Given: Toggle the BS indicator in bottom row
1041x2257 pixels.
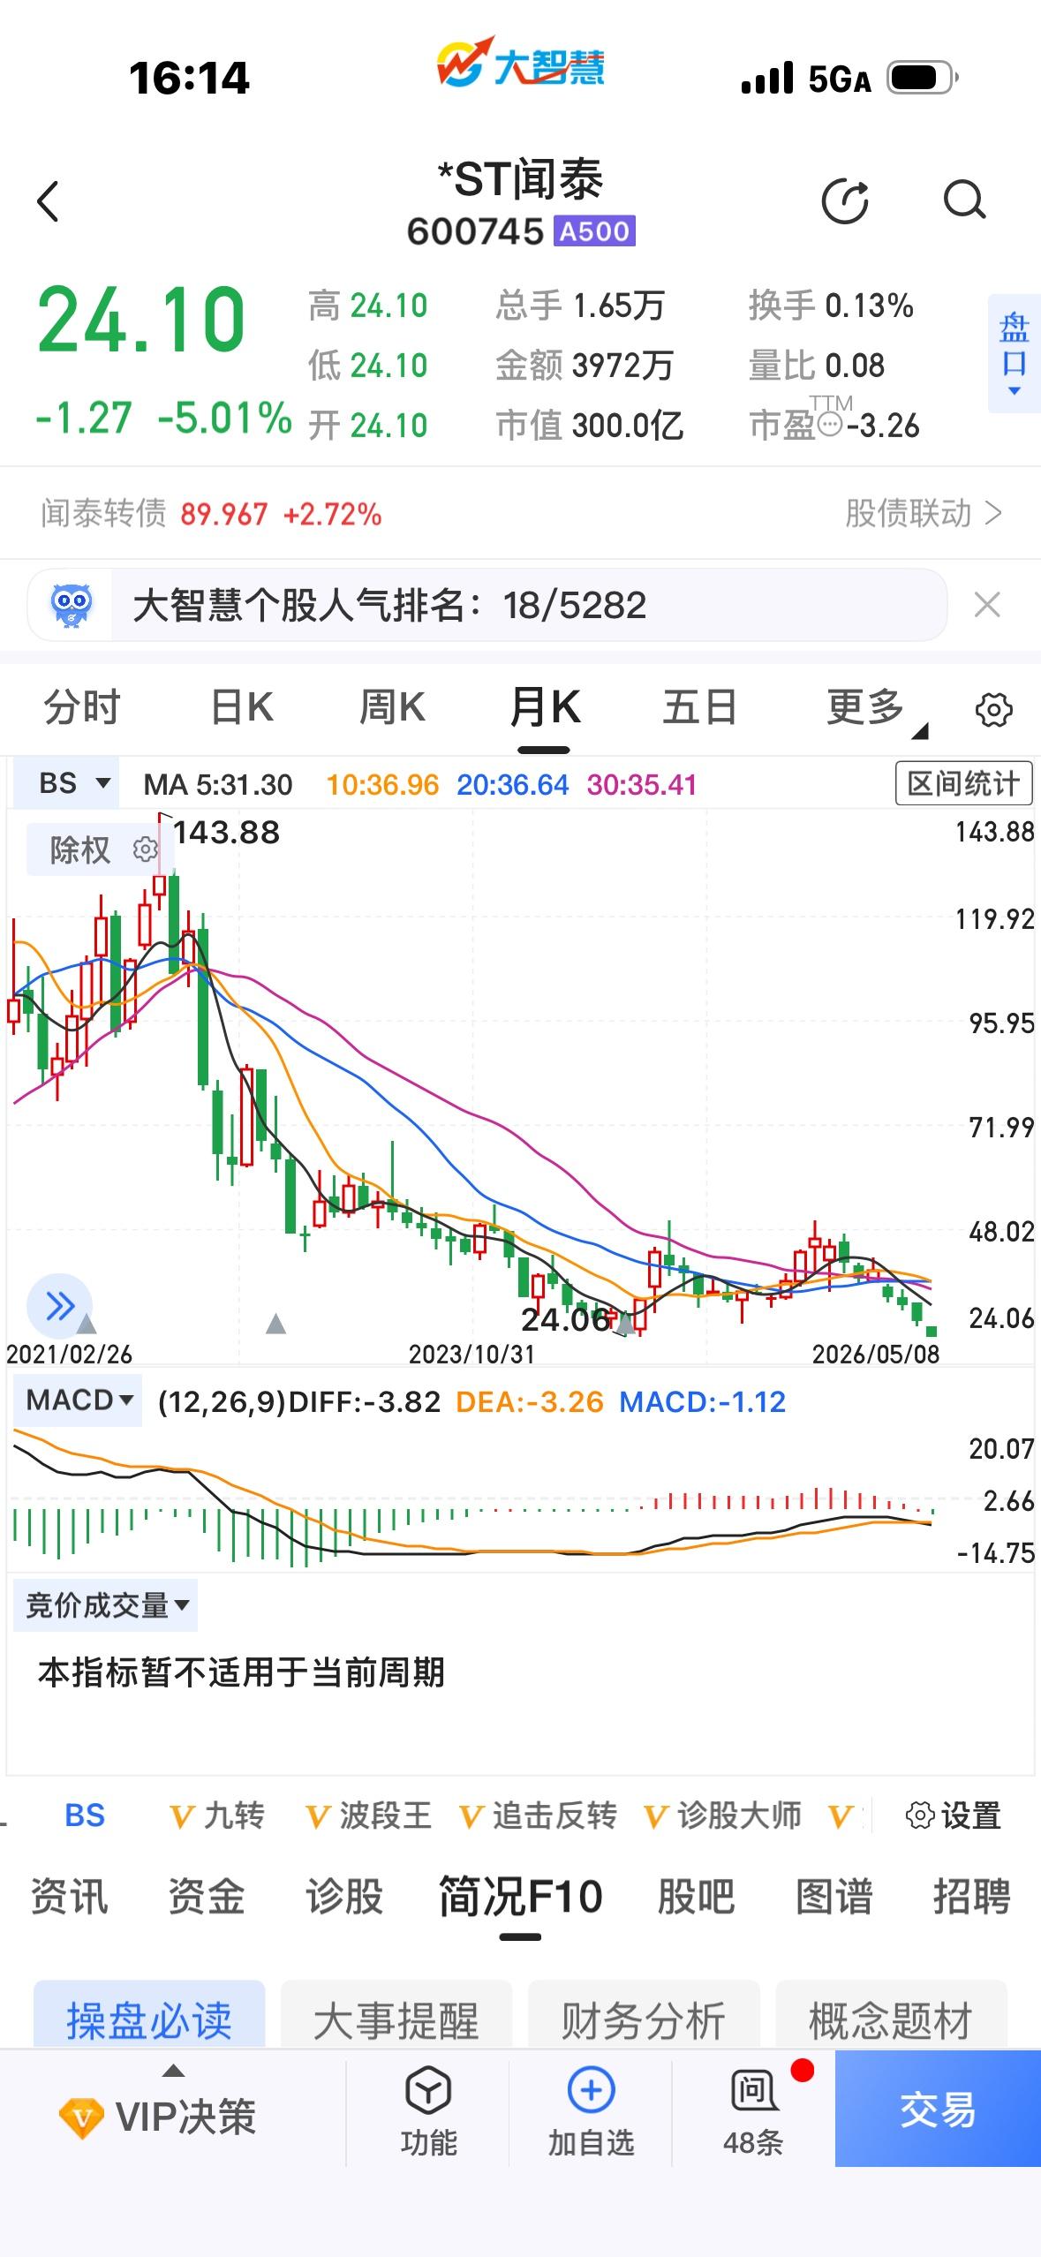Looking at the screenshot, I should point(85,1815).
